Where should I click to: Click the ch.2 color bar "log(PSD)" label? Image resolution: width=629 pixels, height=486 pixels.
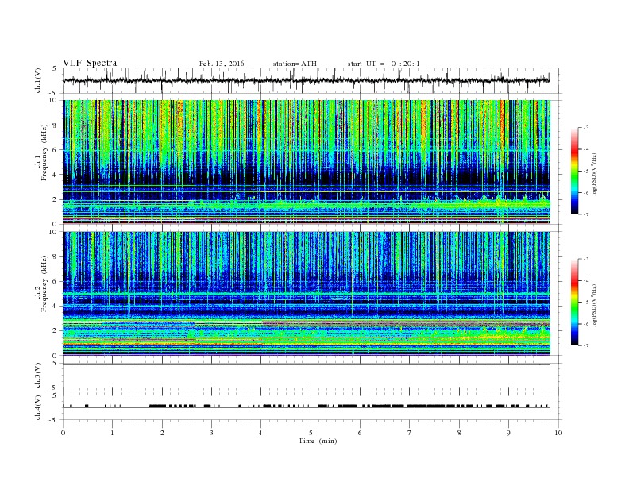[x=594, y=304]
